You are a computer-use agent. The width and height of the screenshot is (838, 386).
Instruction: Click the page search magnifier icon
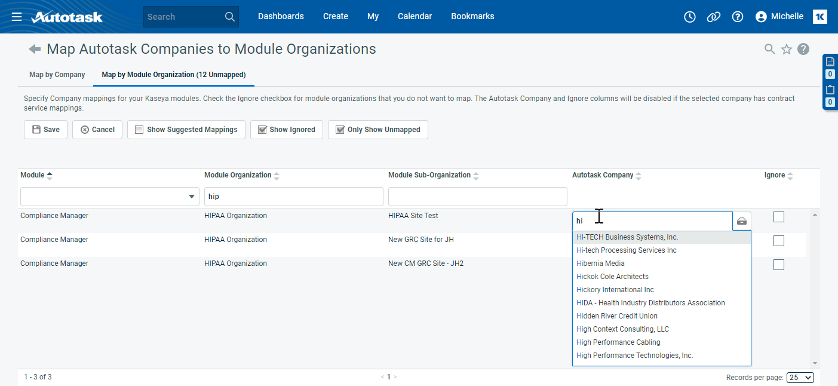click(x=770, y=49)
